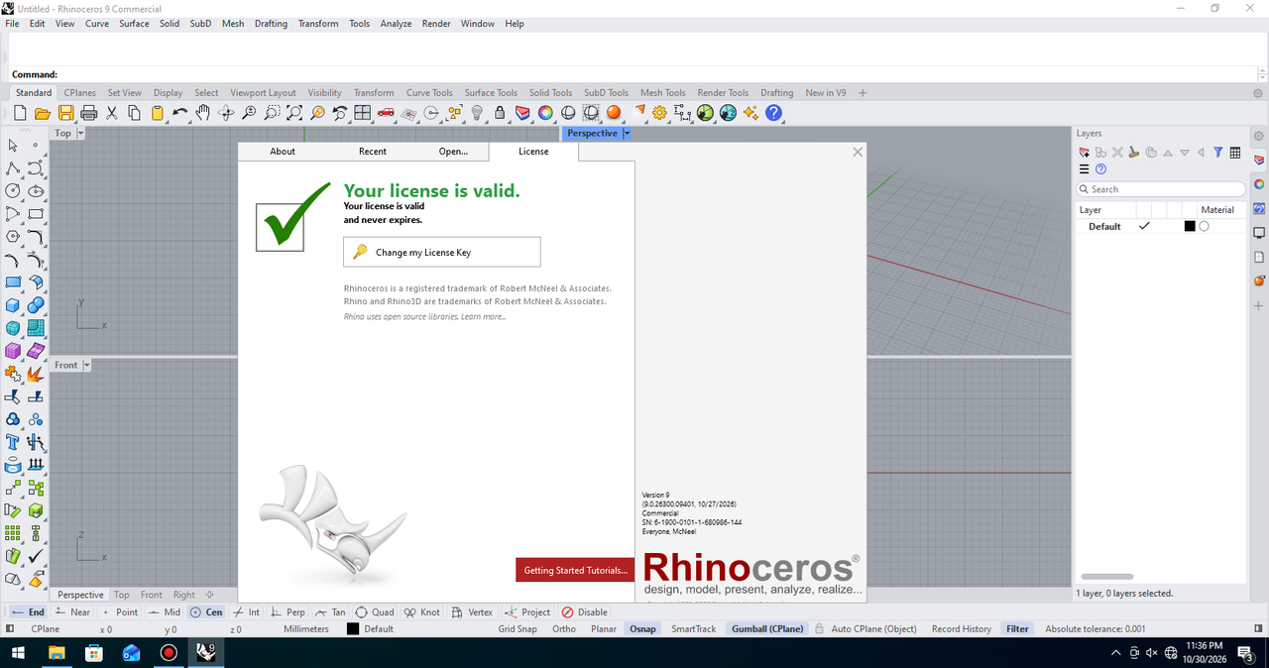Switch to the Recent tab in splash
The width and height of the screenshot is (1269, 668).
[x=373, y=151]
